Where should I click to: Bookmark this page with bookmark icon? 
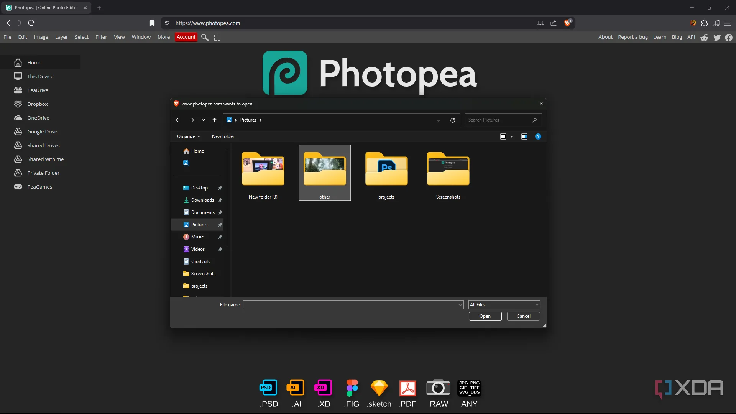coord(152,23)
